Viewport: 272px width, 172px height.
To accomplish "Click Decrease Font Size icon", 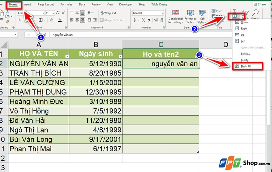I will 64,13.
